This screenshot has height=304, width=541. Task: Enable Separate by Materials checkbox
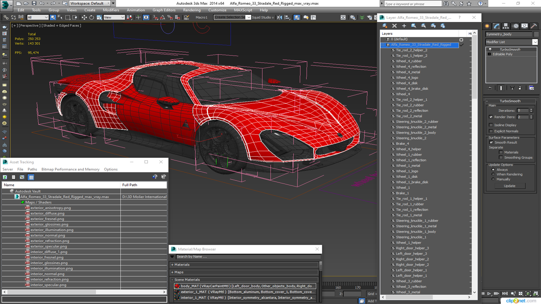[x=501, y=152]
